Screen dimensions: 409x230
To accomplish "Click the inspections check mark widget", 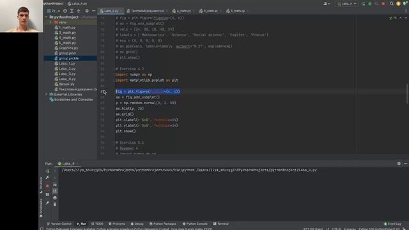I will [x=393, y=18].
